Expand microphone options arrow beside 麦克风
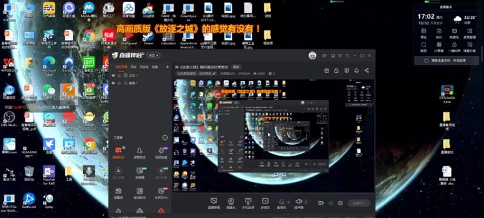Screen dimensions: 484x218 point(289,202)
